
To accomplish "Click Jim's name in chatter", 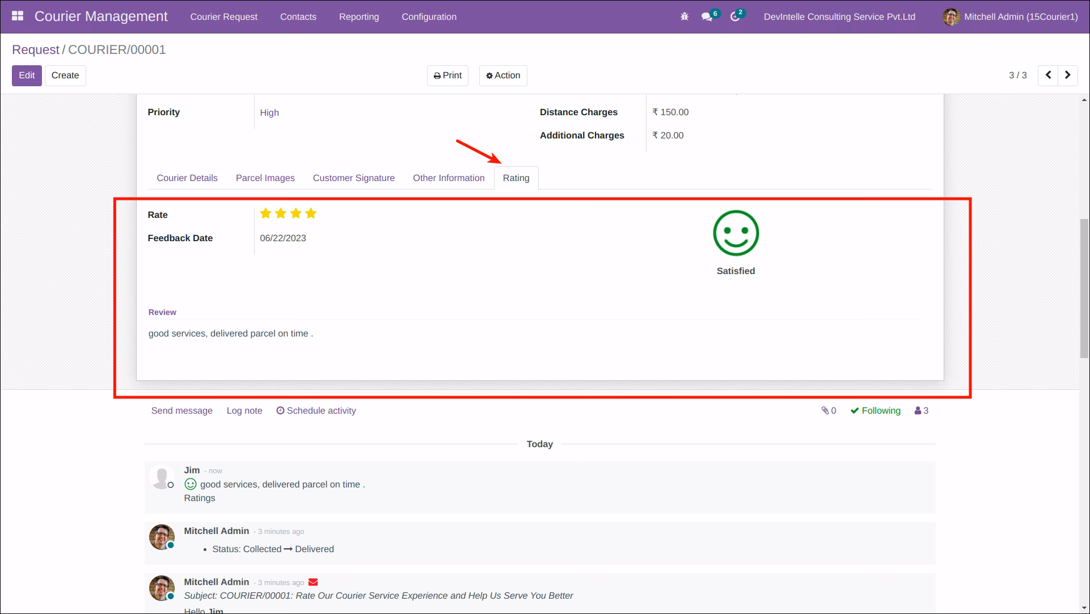I will coord(192,470).
